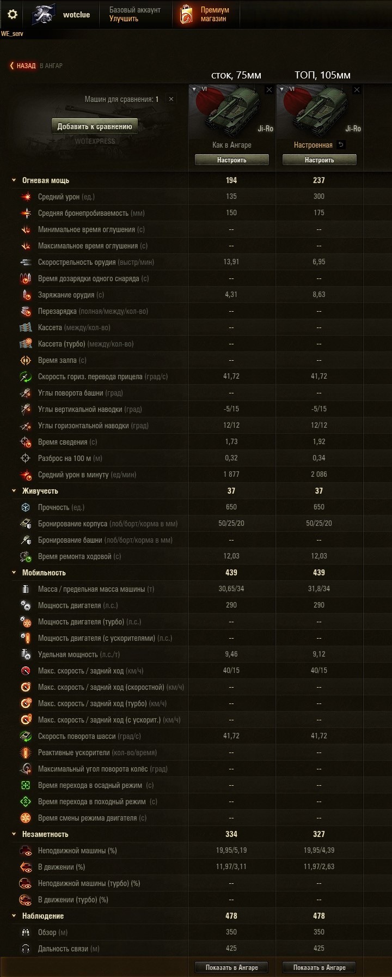This screenshot has height=977, width=392.
Task: Reset the Настроенная configuration with the revert icon
Action: pos(341,145)
